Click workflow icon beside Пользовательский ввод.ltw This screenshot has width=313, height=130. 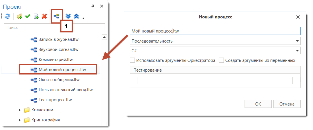tap(33, 90)
